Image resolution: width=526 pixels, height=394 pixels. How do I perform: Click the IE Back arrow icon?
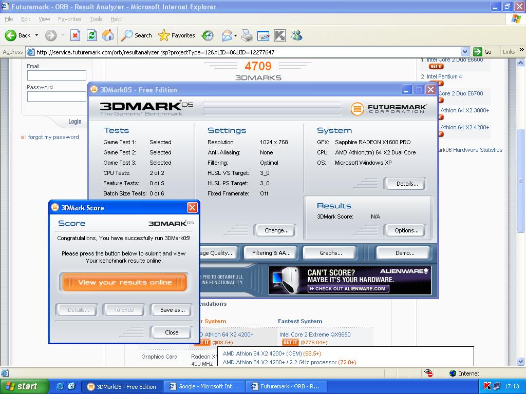[x=10, y=35]
